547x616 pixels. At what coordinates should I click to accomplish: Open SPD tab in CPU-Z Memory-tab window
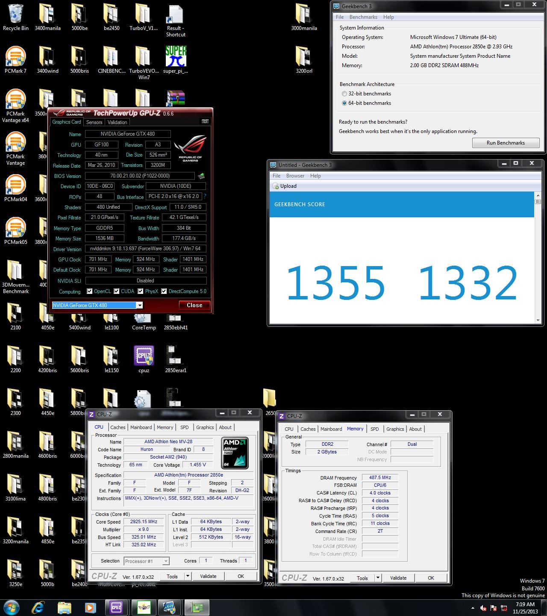(374, 429)
